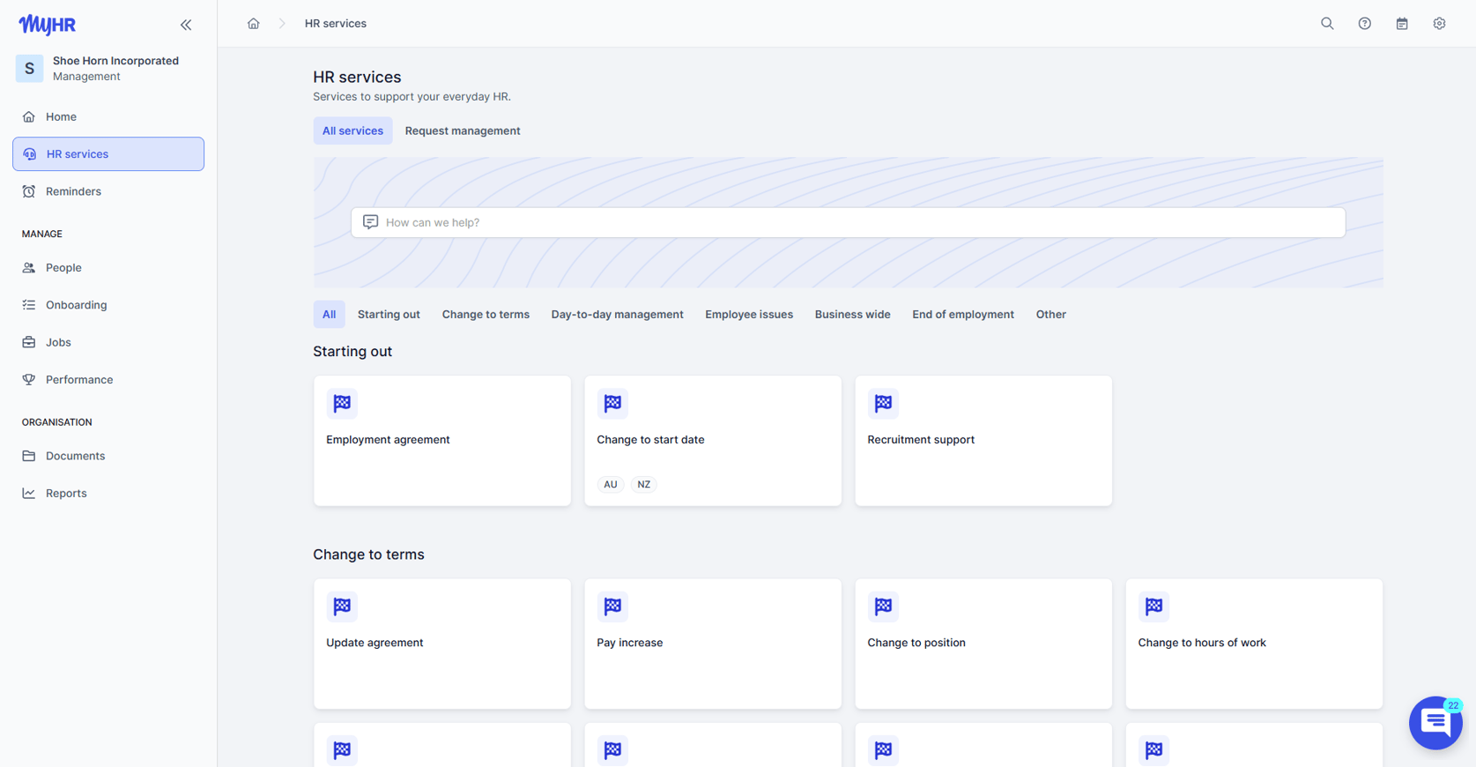Collapse the sidebar with double chevron icon
This screenshot has width=1476, height=767.
(x=186, y=25)
